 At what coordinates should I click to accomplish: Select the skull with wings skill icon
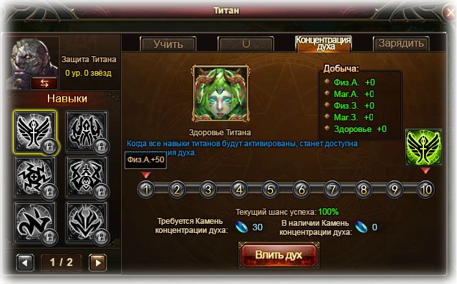pyautogui.click(x=86, y=177)
